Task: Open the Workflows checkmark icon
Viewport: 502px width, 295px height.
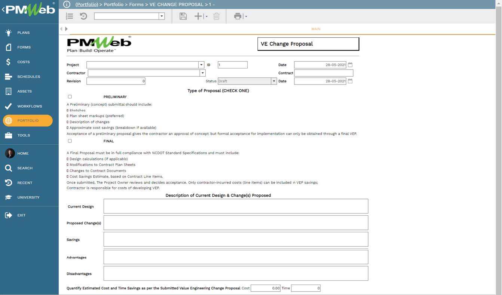Action: [x=8, y=106]
